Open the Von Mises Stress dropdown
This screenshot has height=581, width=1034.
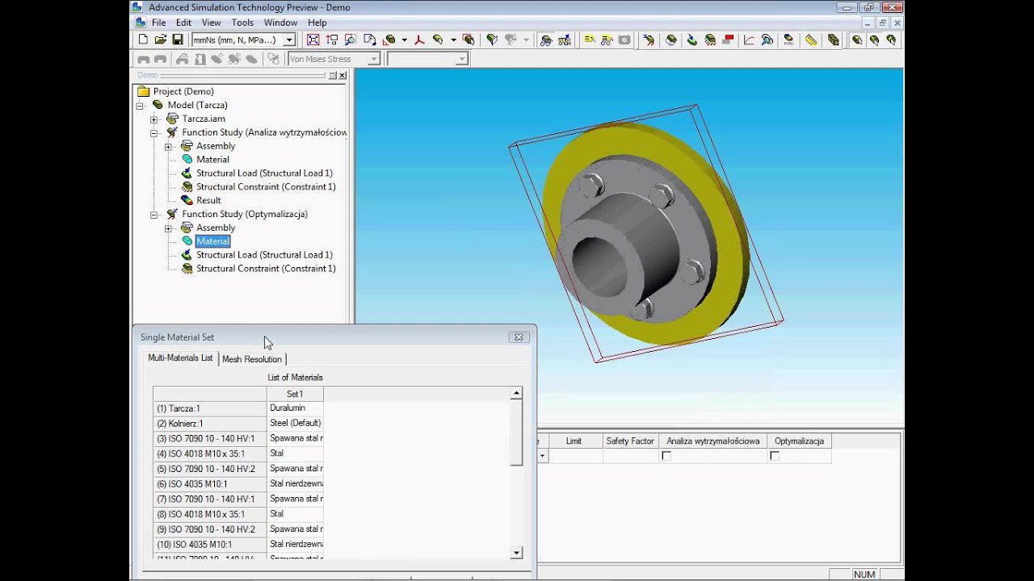pyautogui.click(x=373, y=59)
